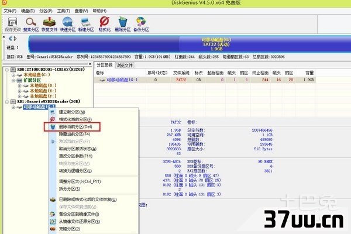
Task: Open the 文件(F) menu
Action: [10, 11]
